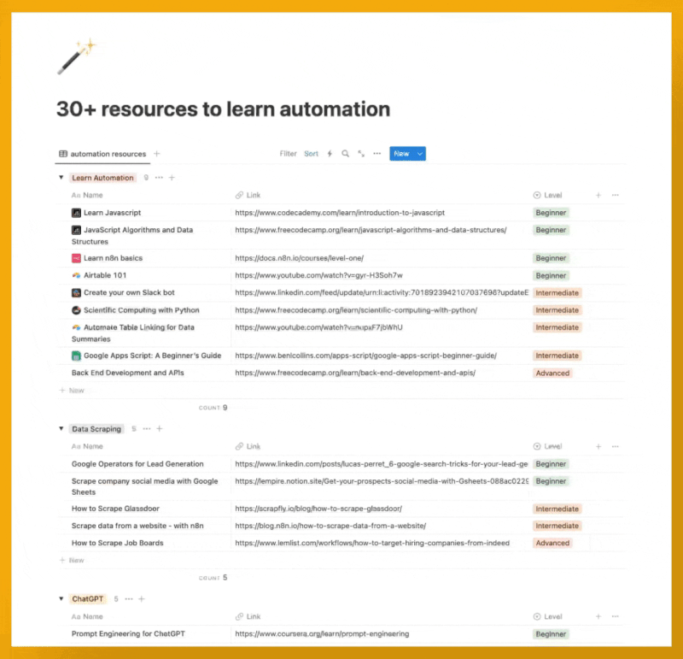This screenshot has height=659, width=683.
Task: Open the docs.n8n.io level-one course link
Action: click(300, 258)
